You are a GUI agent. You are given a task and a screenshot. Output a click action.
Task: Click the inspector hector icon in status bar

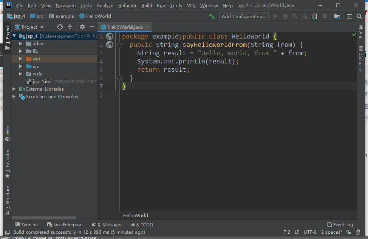[358, 232]
